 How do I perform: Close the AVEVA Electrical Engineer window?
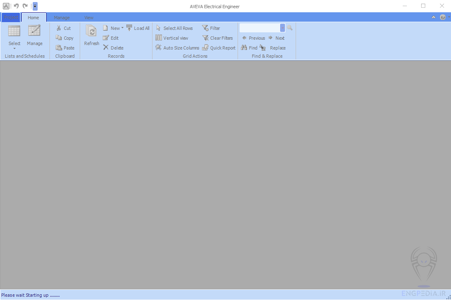click(442, 6)
